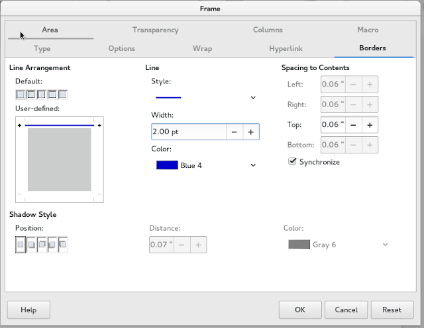Open the Options tab
The image size is (424, 328).
122,48
